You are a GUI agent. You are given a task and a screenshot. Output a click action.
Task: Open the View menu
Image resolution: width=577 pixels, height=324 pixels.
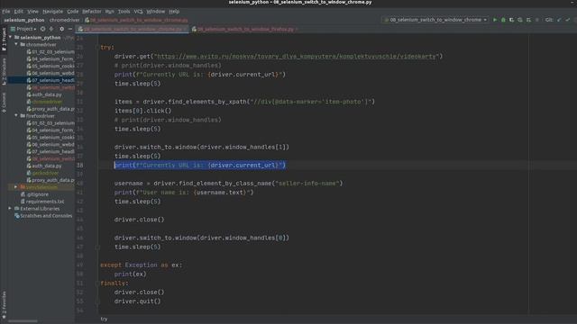click(32, 12)
